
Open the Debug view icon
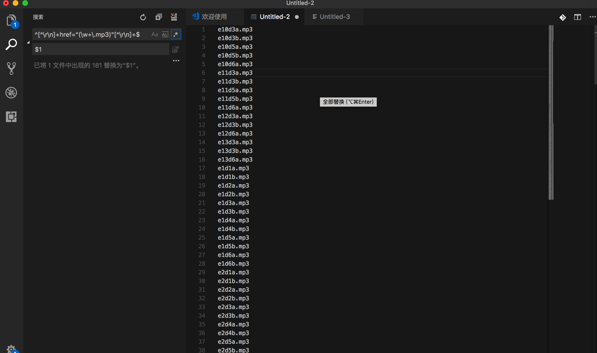[x=11, y=93]
